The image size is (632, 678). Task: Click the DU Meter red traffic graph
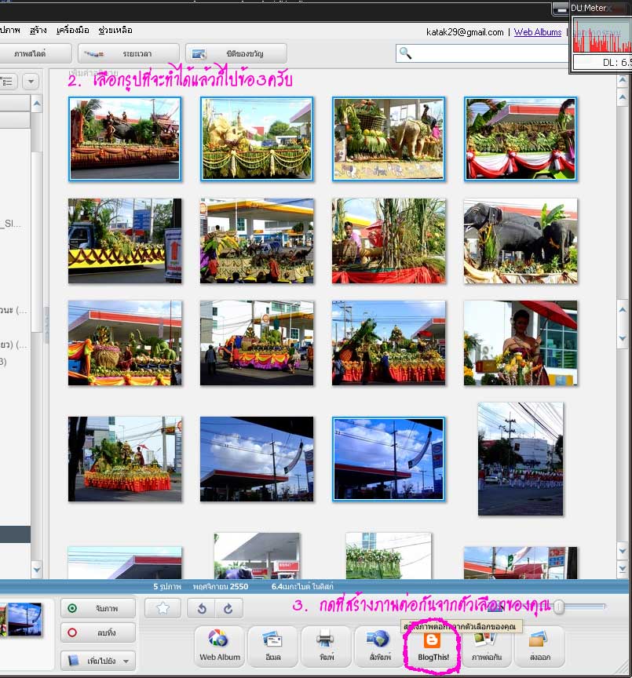coord(602,36)
